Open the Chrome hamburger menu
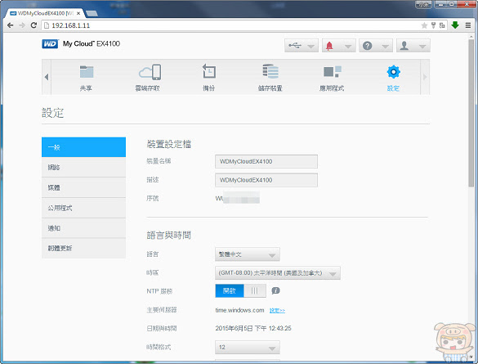478x364 pixels. pyautogui.click(x=468, y=25)
